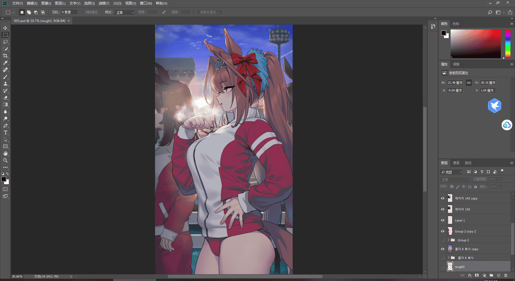Image resolution: width=515 pixels, height=281 pixels.
Task: Click the foreground color swatch in toolbar
Action: [x=4, y=179]
